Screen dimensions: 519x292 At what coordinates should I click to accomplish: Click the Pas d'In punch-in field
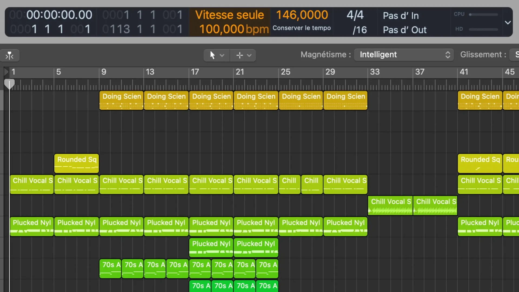click(x=401, y=16)
